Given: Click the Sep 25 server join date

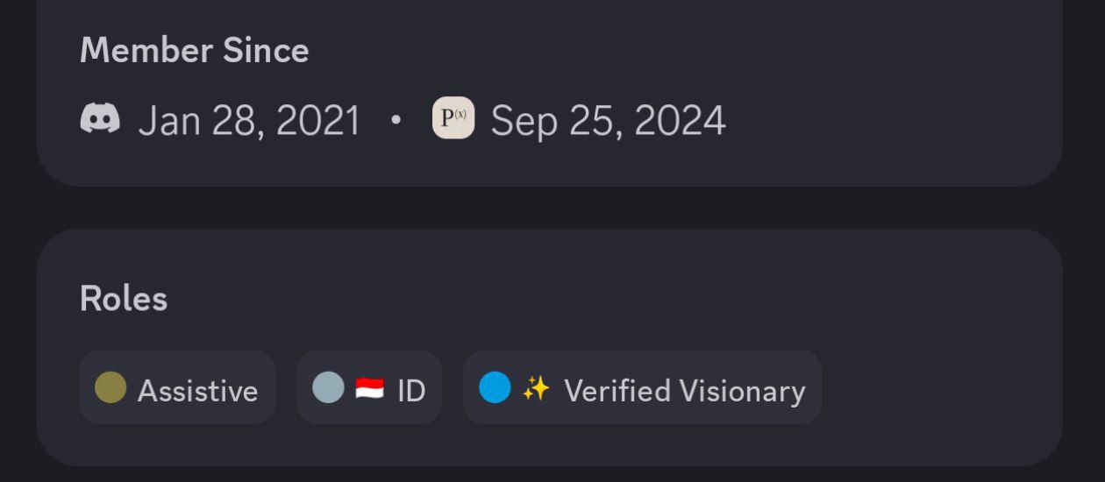Looking at the screenshot, I should point(608,120).
